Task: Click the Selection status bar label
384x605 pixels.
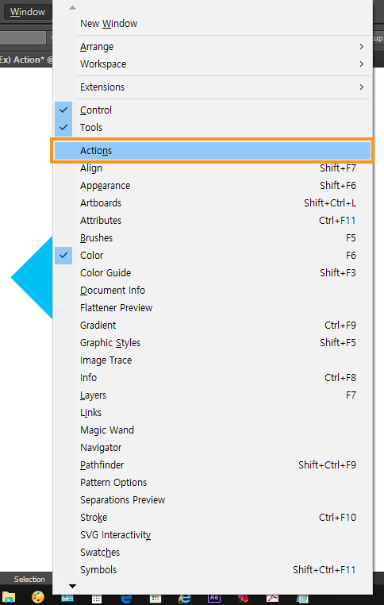Action: click(29, 579)
